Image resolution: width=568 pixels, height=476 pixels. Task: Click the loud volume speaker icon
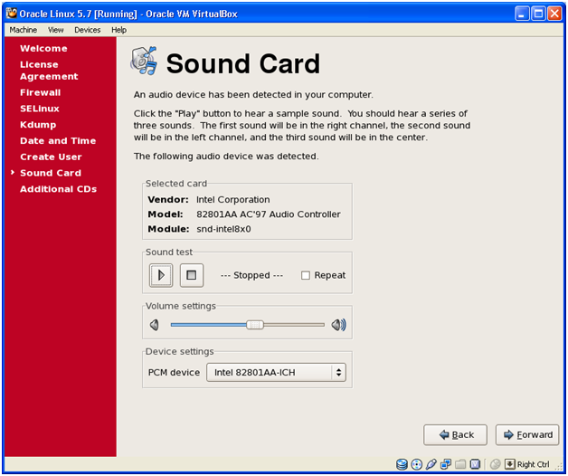click(338, 325)
